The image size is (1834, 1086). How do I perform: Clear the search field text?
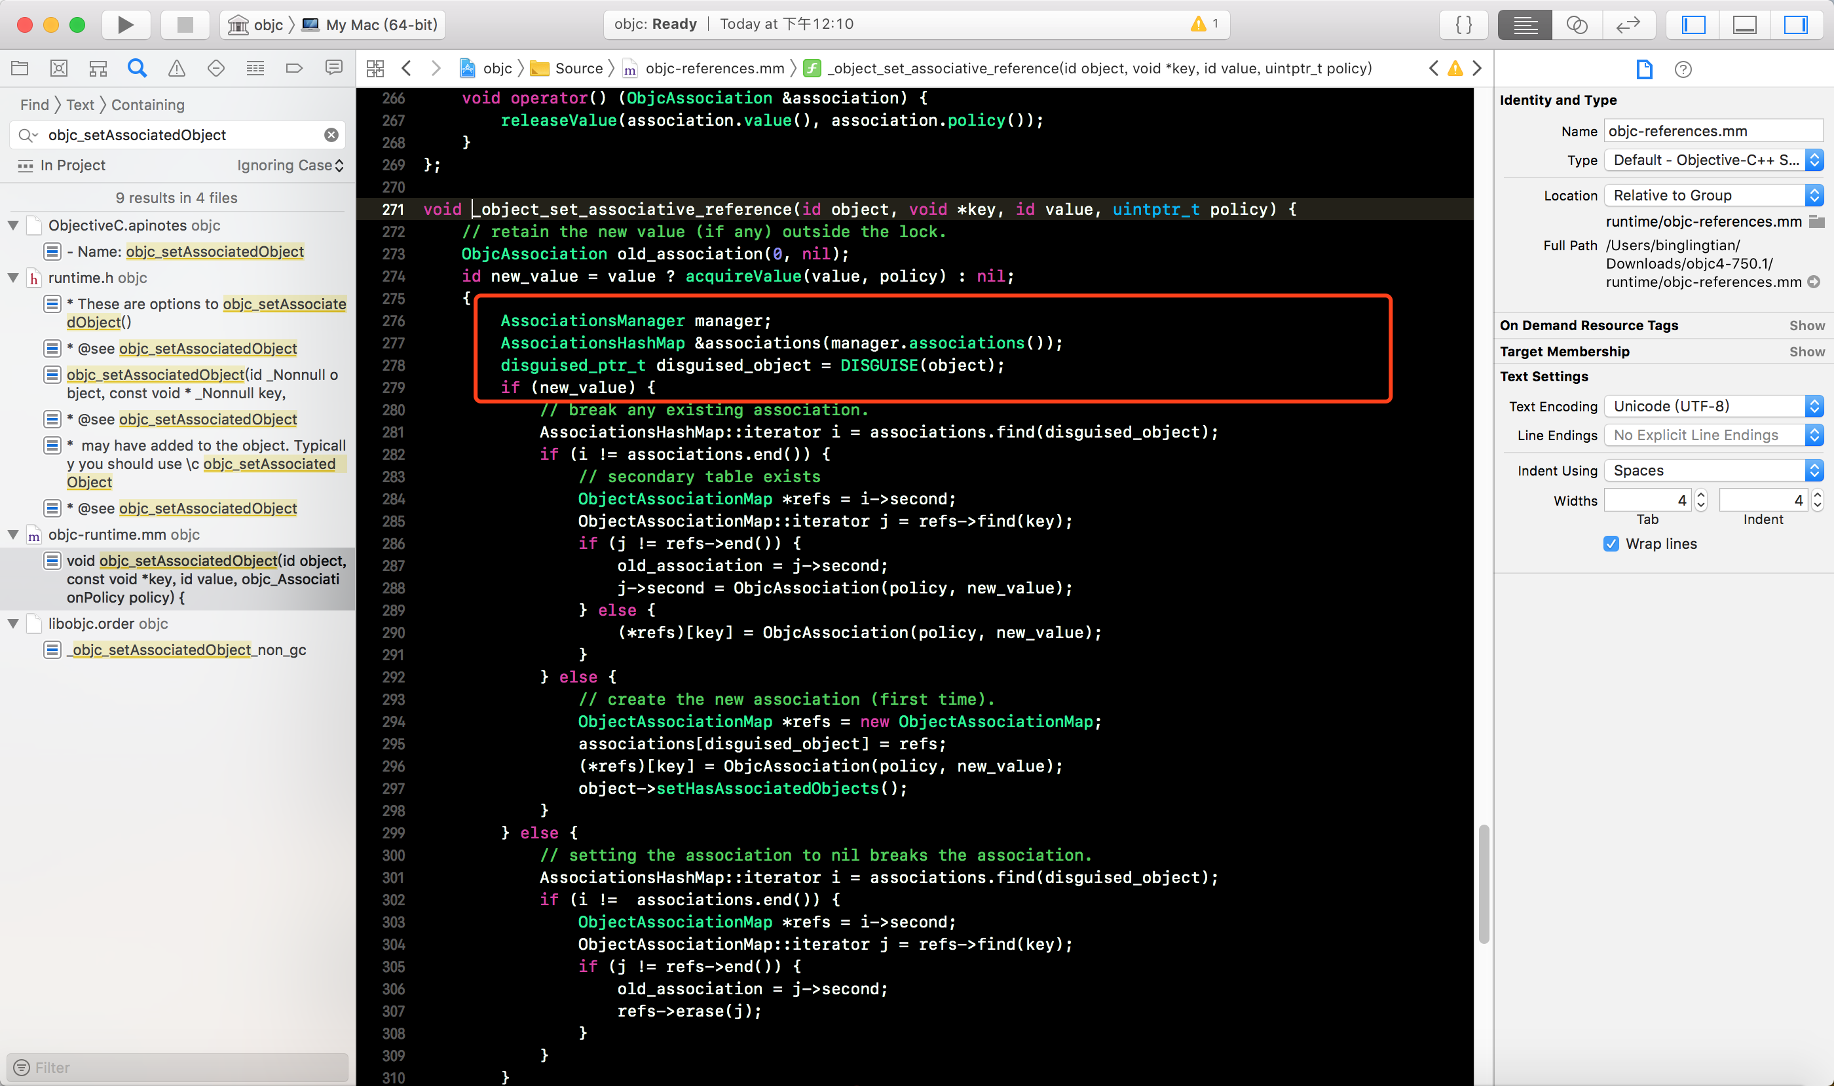click(x=331, y=136)
